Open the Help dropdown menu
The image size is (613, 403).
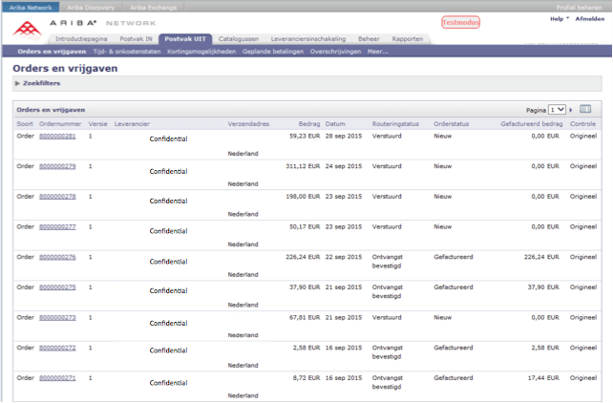tap(560, 19)
